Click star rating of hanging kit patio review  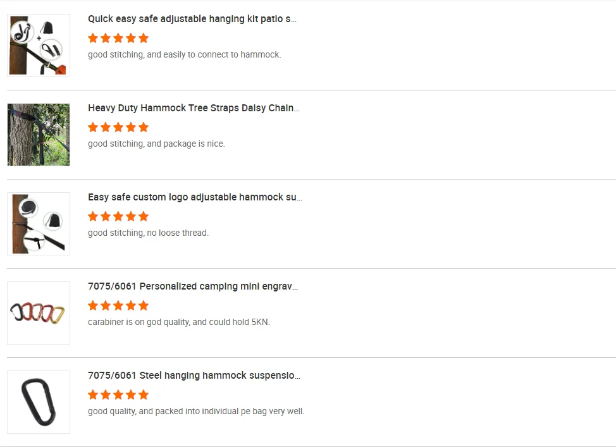pyautogui.click(x=118, y=38)
